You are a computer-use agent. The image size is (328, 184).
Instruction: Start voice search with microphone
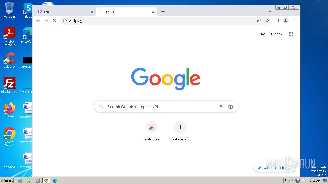point(221,107)
